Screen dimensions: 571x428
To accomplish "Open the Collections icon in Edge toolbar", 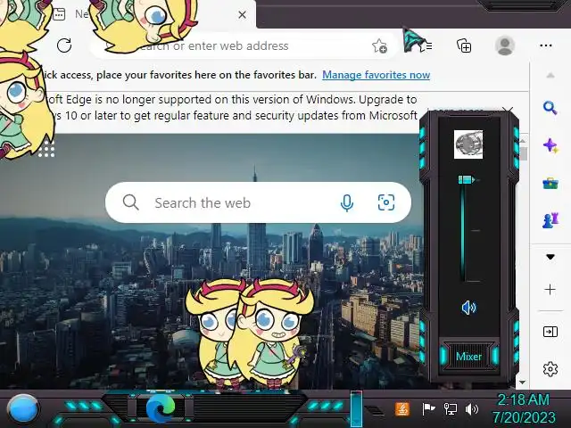I will (x=464, y=45).
